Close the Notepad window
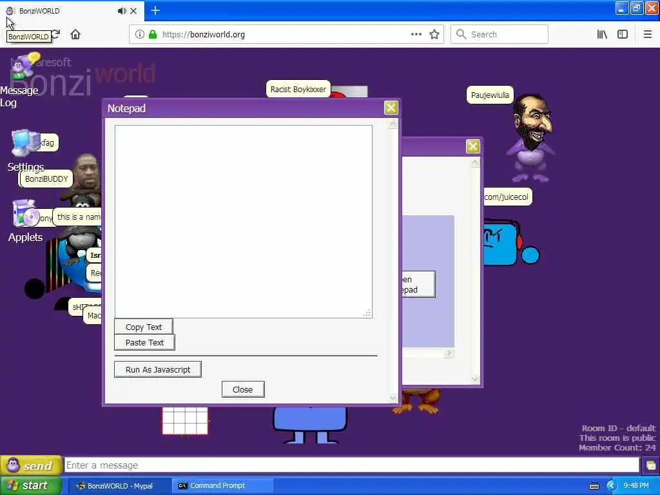 [391, 108]
